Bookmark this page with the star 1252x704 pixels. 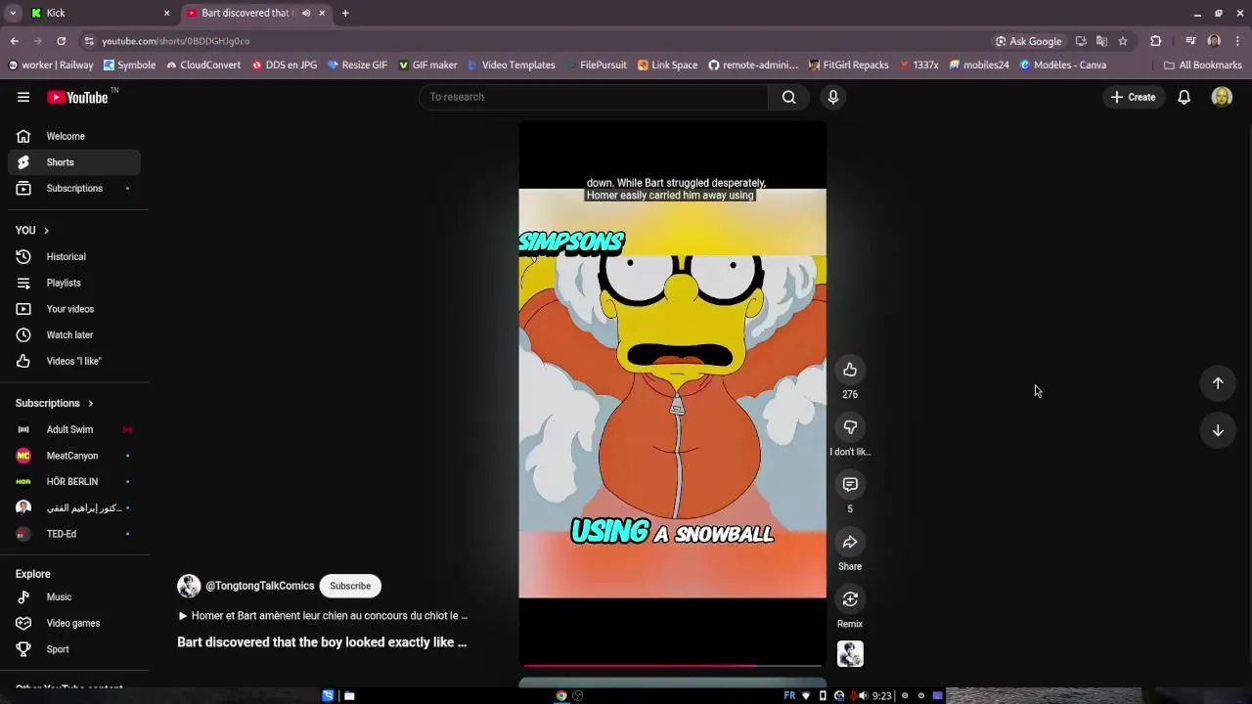(1123, 41)
